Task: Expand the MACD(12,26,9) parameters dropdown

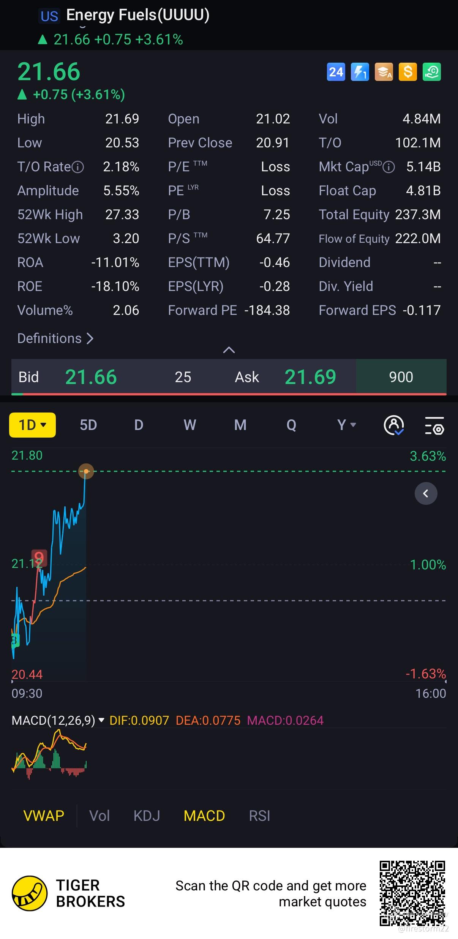Action: coord(101,720)
